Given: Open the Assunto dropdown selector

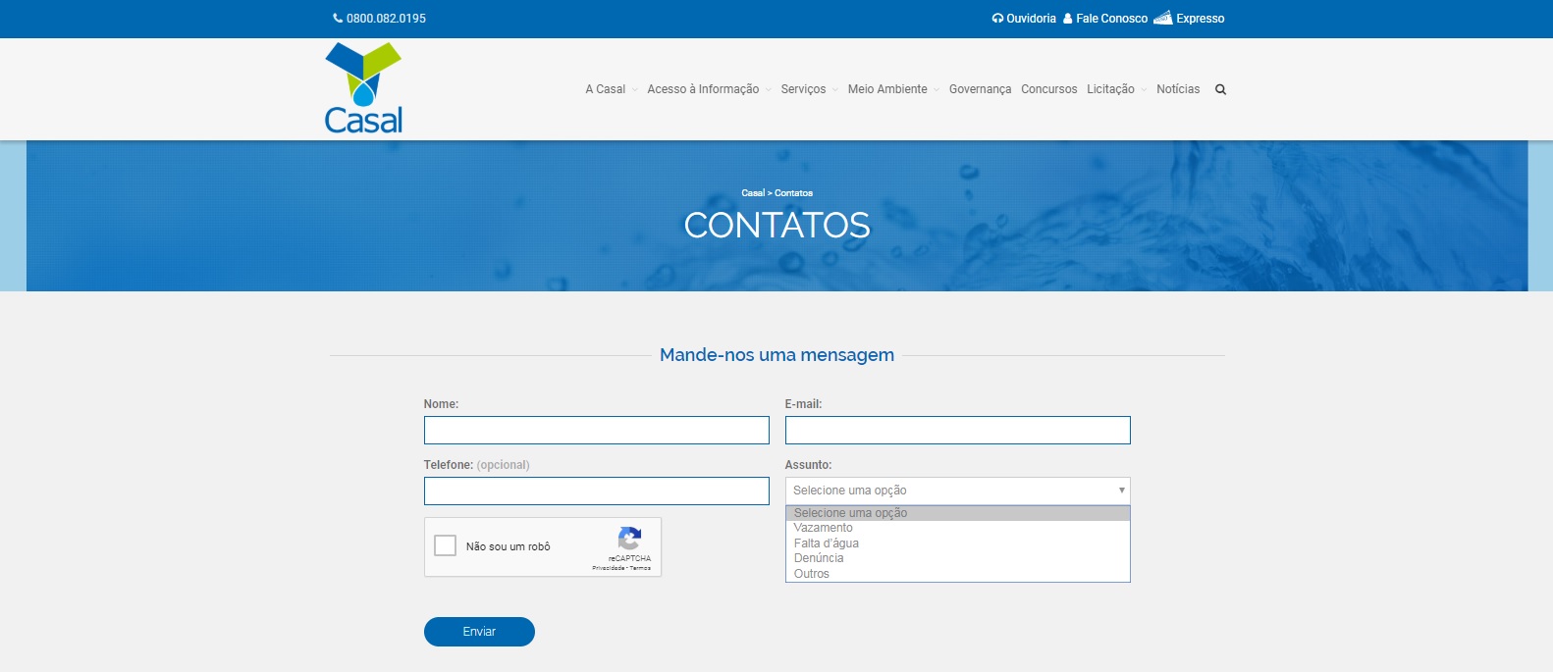Looking at the screenshot, I should [957, 491].
